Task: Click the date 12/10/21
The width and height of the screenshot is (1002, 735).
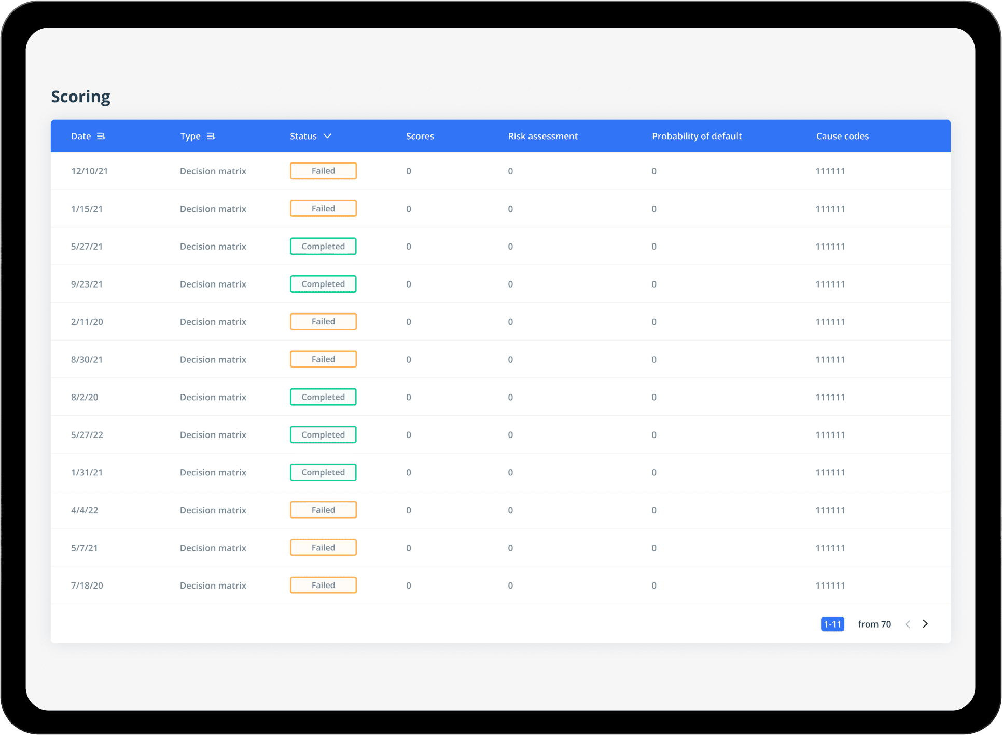Action: tap(89, 171)
